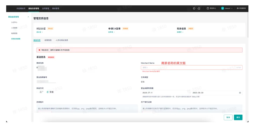Open the 商标管理 top menu
The height and width of the screenshot is (124, 253).
point(56,9)
